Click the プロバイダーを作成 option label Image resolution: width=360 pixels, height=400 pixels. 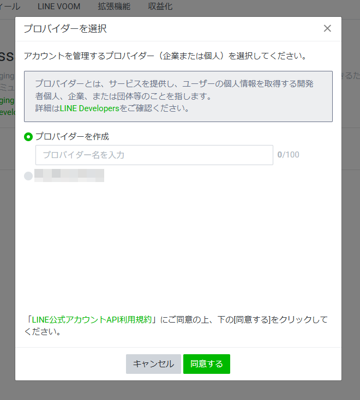(x=72, y=137)
